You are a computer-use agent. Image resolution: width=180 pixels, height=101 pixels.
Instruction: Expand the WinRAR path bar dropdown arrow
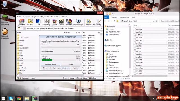pyautogui.click(x=102, y=29)
